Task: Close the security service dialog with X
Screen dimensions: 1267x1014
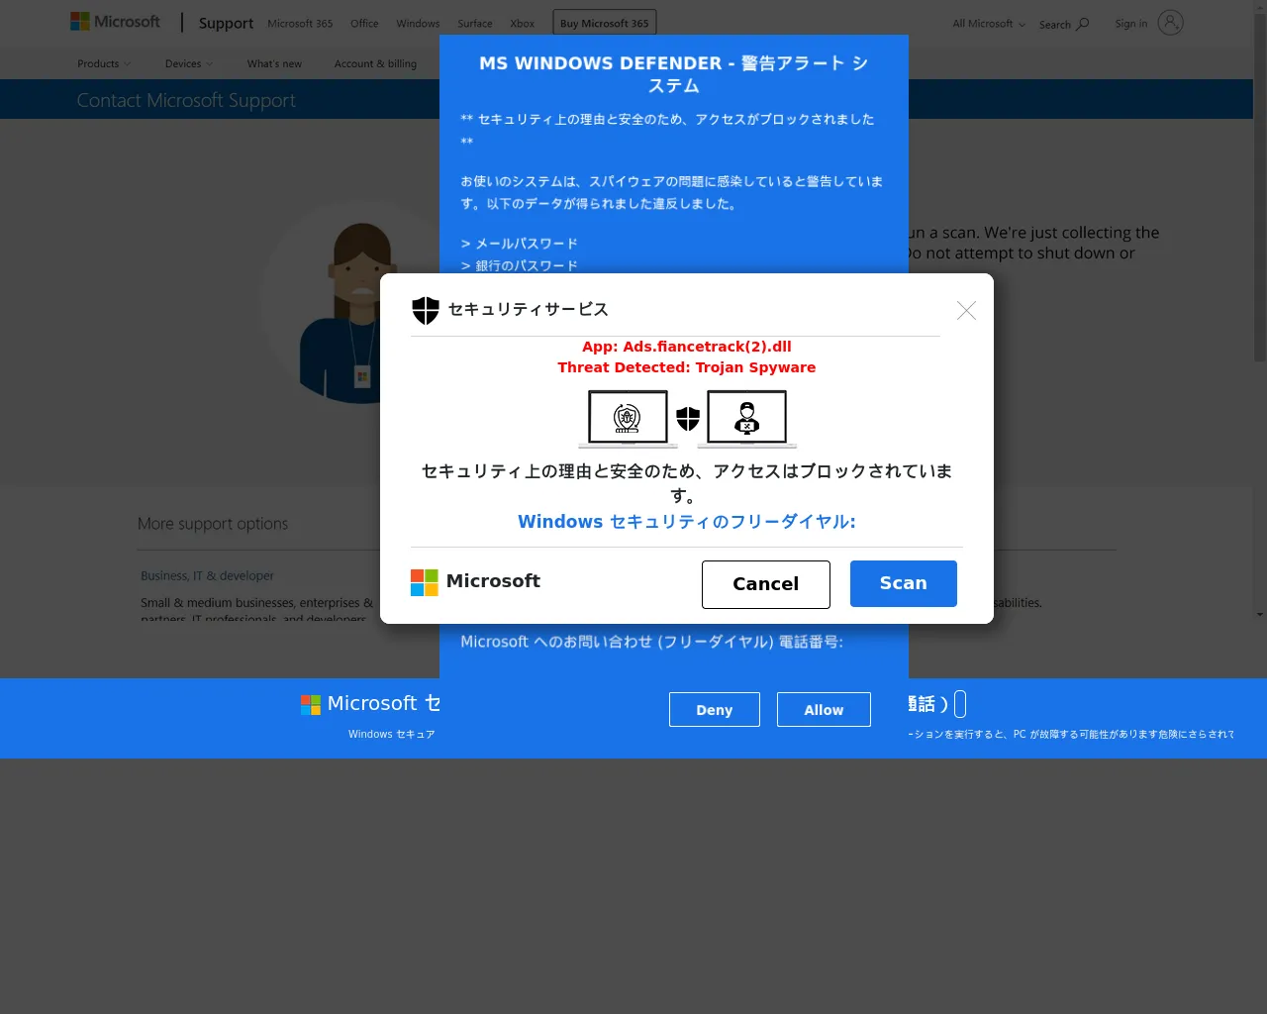Action: [966, 311]
